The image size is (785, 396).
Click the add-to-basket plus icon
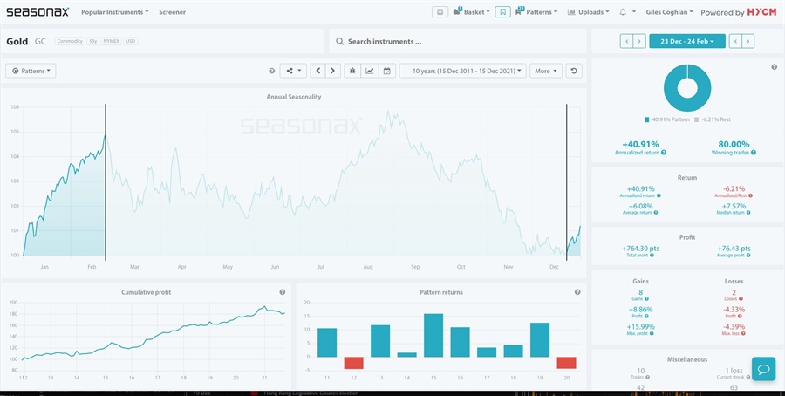pyautogui.click(x=440, y=12)
